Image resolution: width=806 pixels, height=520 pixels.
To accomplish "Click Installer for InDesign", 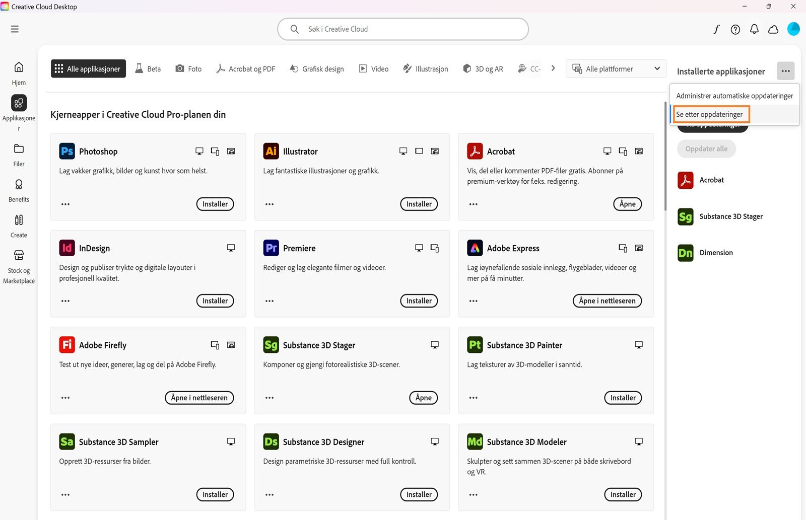I will pos(215,301).
